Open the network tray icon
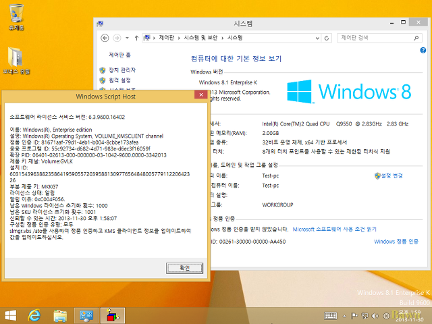 click(x=364, y=316)
